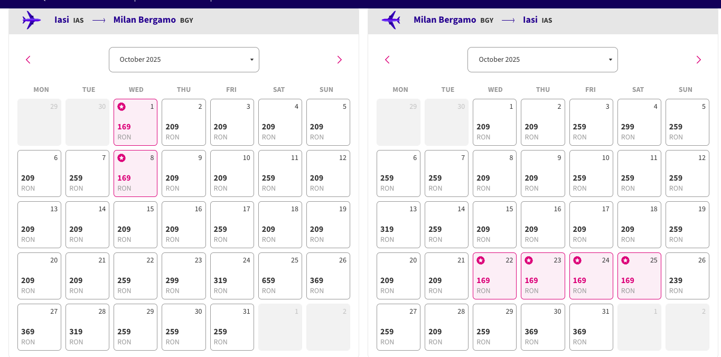This screenshot has width=721, height=357.
Task: Pick return October 13 at 319 RON
Action: [x=398, y=225]
